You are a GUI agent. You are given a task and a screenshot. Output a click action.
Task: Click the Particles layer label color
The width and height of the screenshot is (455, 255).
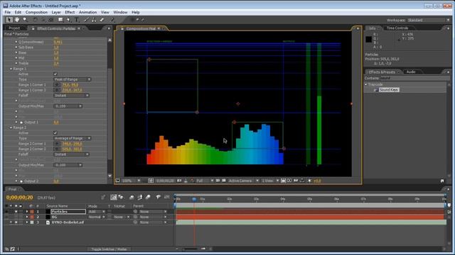pyautogui.click(x=32, y=212)
